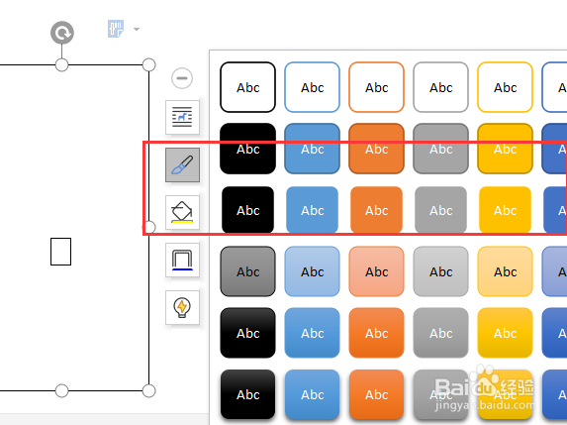Pick the bottom row black Abc style
The height and width of the screenshot is (425, 567).
pyautogui.click(x=247, y=394)
